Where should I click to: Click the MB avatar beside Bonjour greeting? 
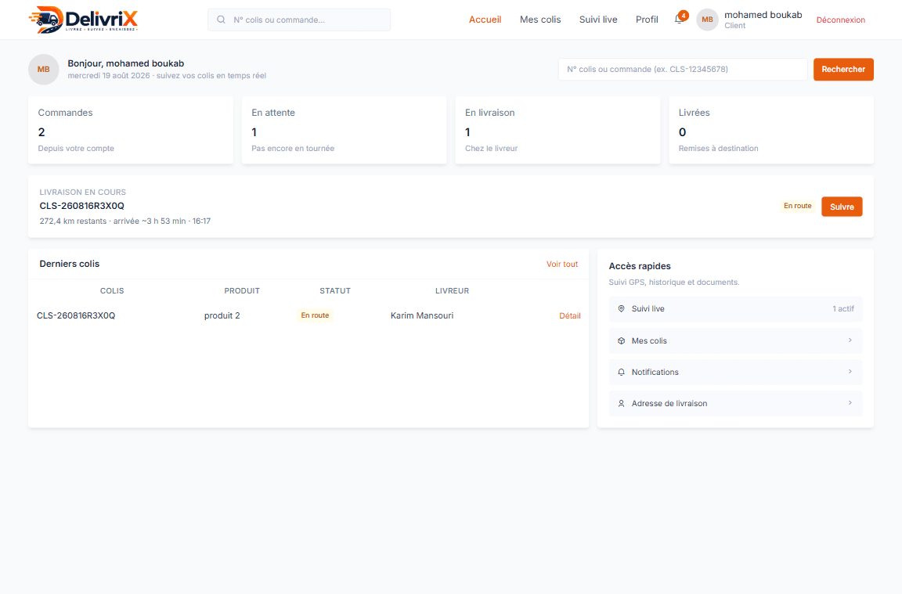(44, 70)
